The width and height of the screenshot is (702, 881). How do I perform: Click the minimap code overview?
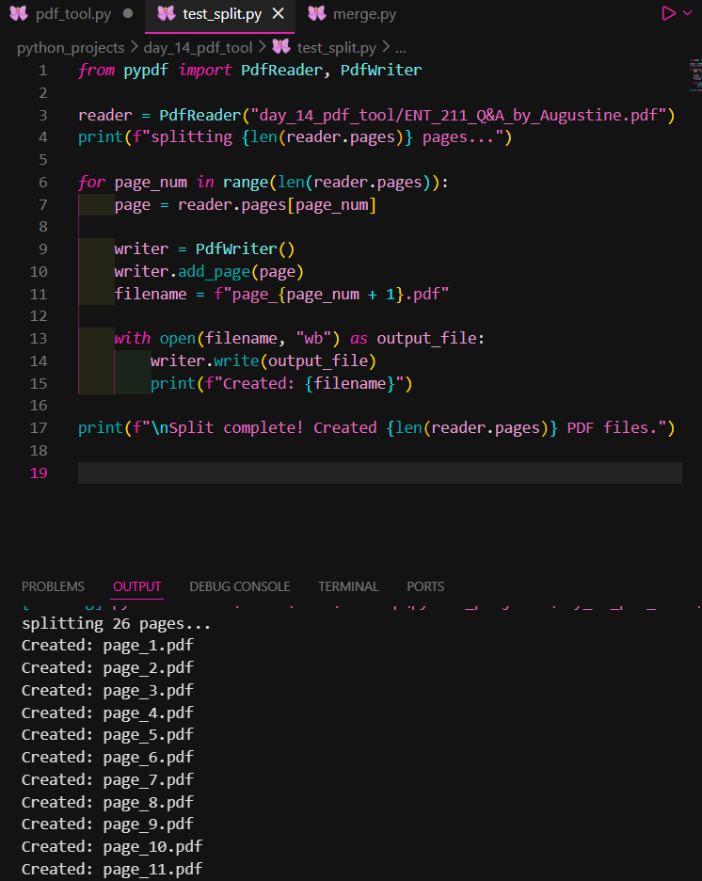coord(695,74)
